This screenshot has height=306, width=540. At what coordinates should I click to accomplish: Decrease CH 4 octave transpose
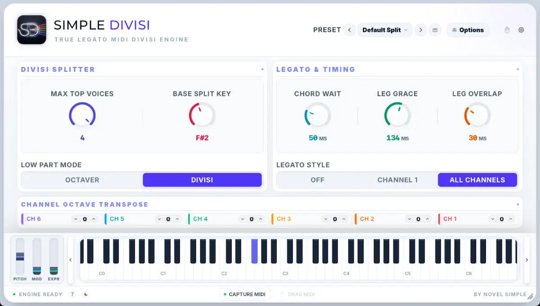(x=242, y=219)
